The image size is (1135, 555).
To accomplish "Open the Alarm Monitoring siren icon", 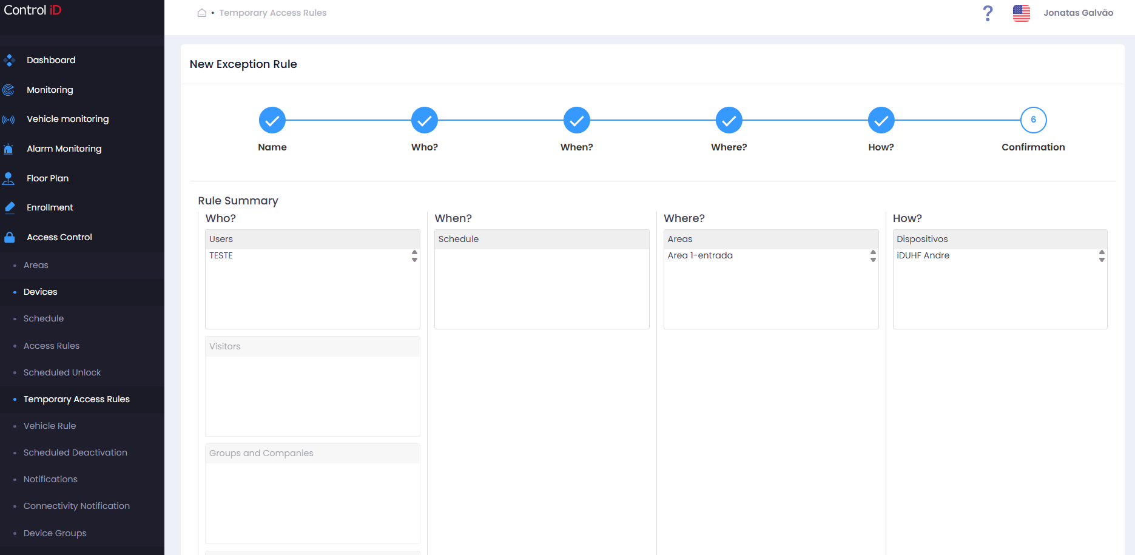I will 8,149.
